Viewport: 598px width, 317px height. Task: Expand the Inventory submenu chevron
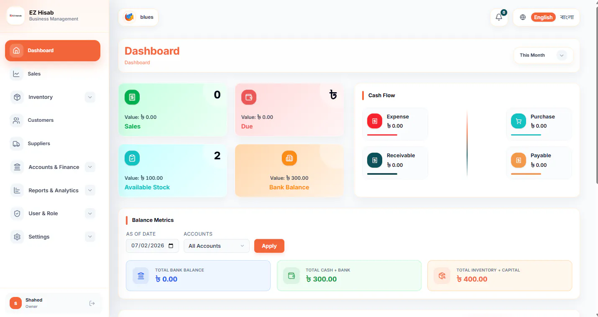click(x=90, y=97)
